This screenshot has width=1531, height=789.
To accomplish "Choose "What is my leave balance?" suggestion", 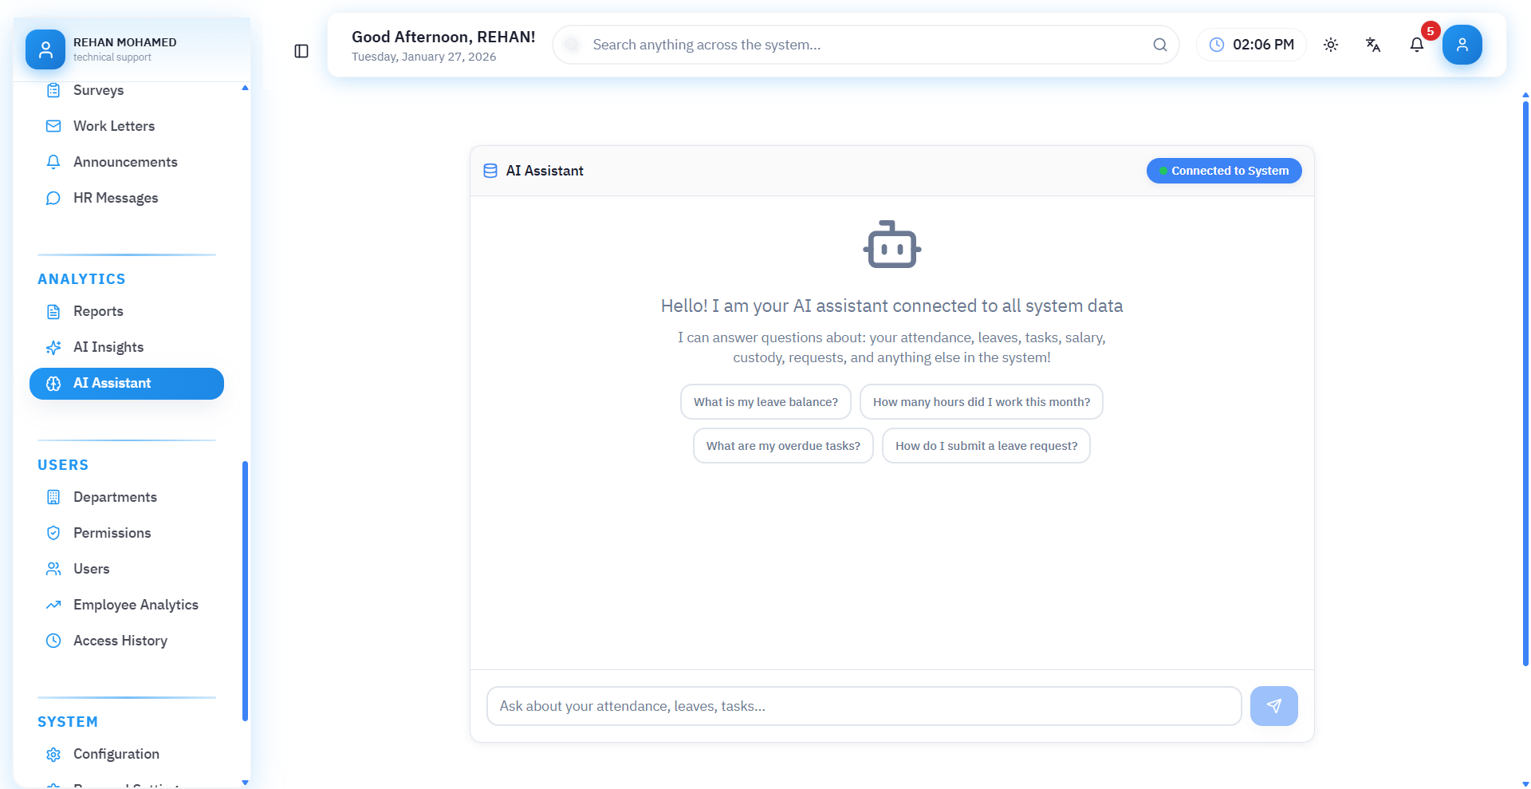I will click(x=765, y=402).
